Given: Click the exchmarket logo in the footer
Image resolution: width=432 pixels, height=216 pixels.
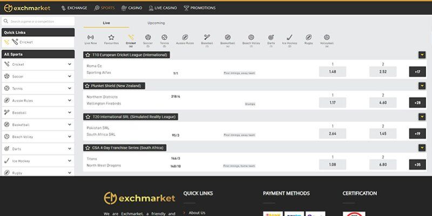Looking at the screenshot, I should tap(139, 198).
